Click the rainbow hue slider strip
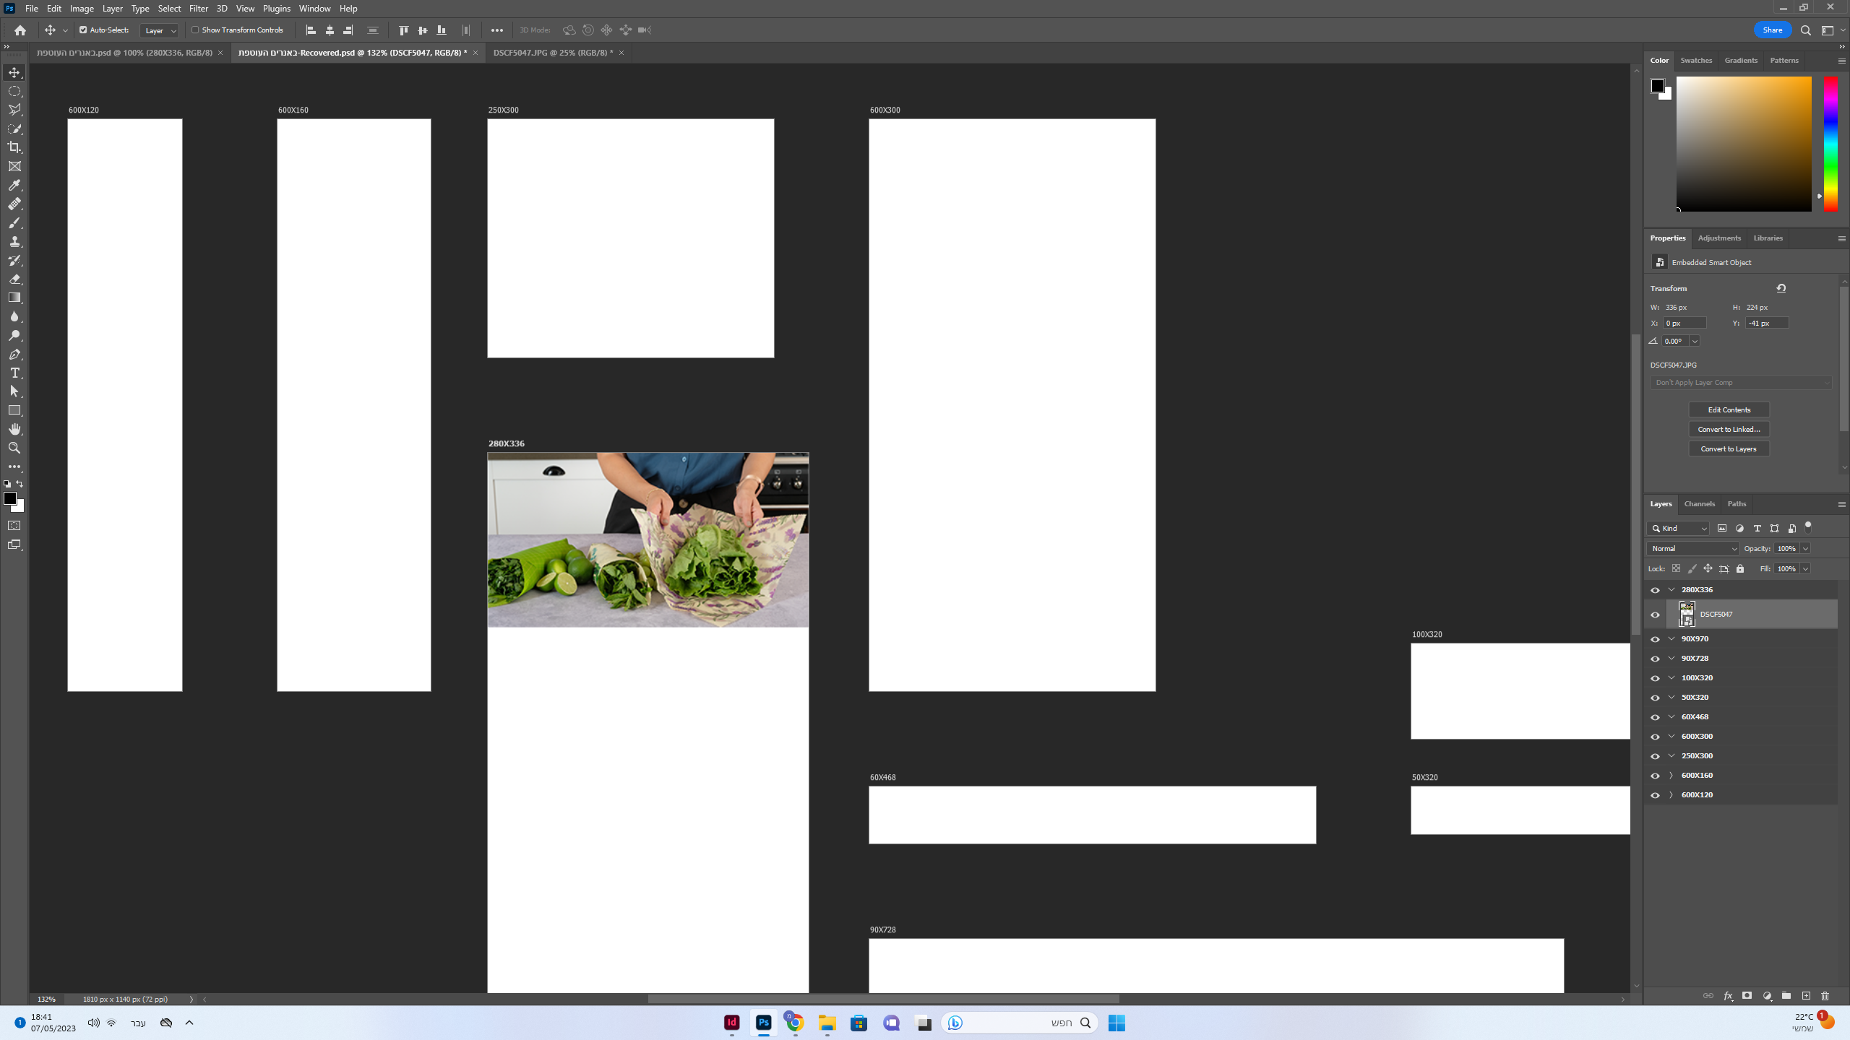Screen dimensions: 1850x1040 coord(1830,144)
